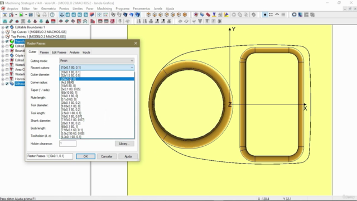The image size is (357, 201).
Task: Toggle checkbox of the highlighted Transfo... tree item
Action: [7, 41]
